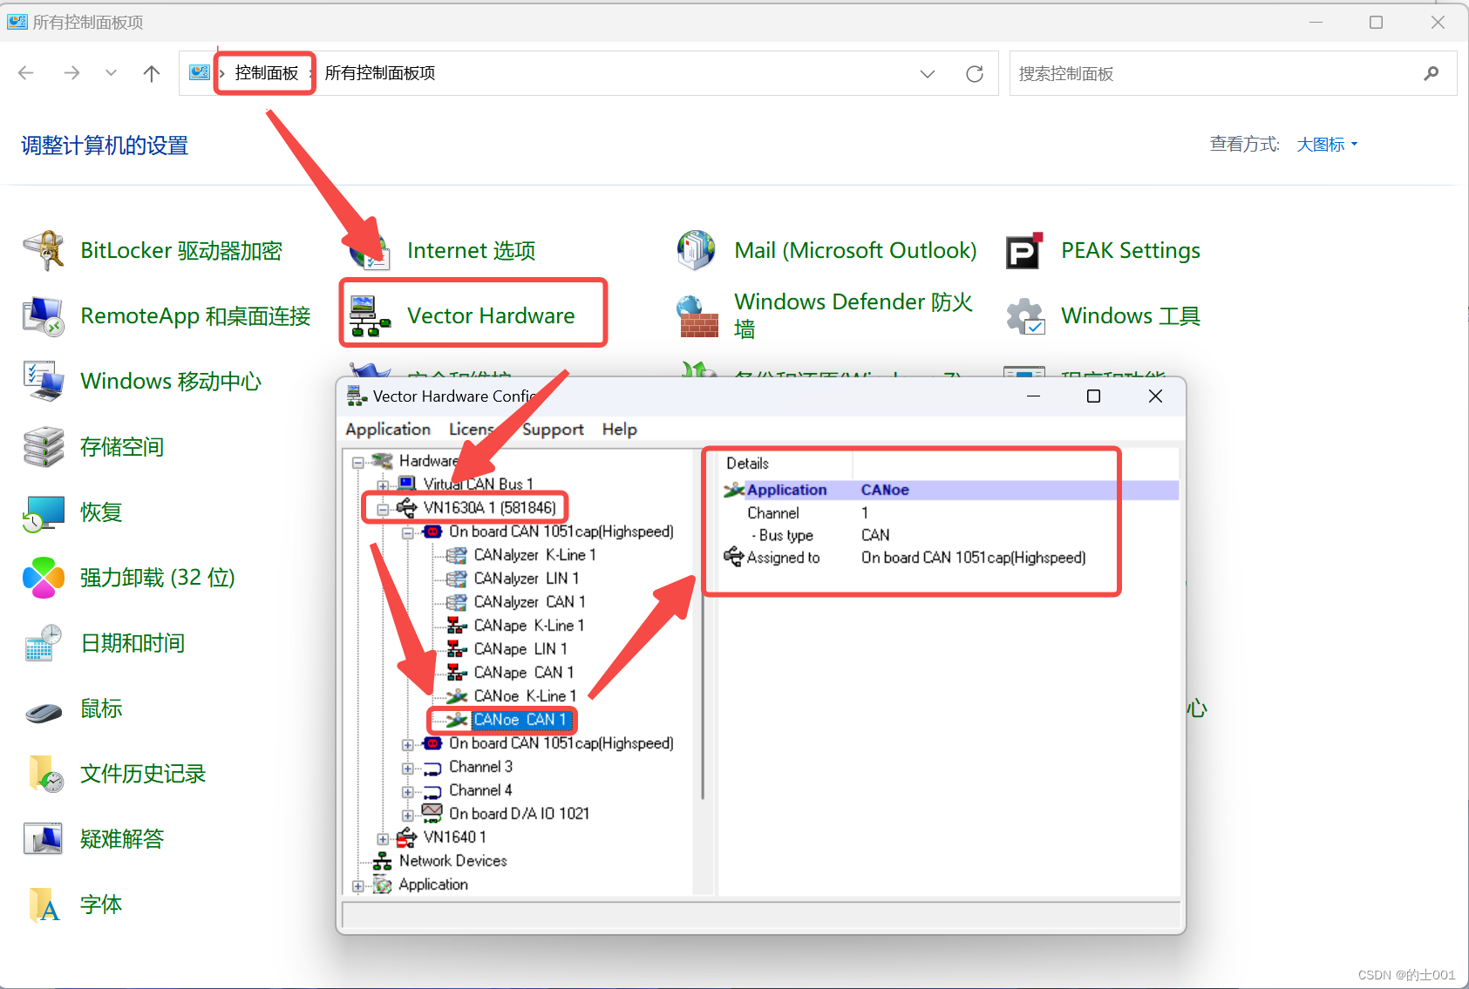Image resolution: width=1469 pixels, height=989 pixels.
Task: Select Virtual CAN Bus 1 node
Action: pos(478,484)
